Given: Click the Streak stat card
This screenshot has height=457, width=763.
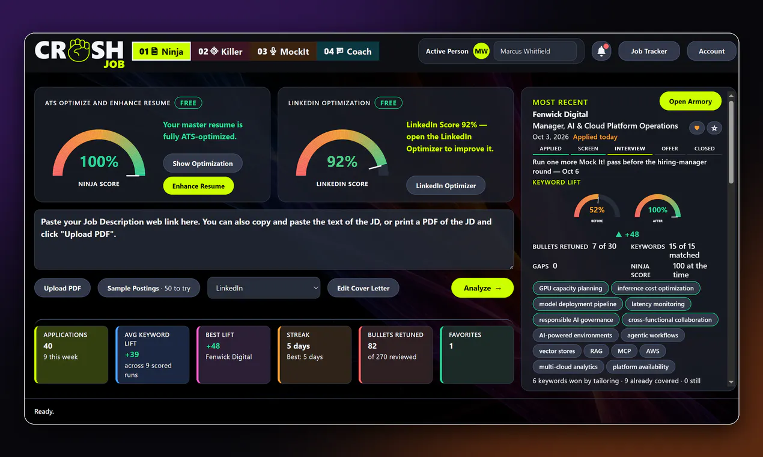Looking at the screenshot, I should point(315,355).
